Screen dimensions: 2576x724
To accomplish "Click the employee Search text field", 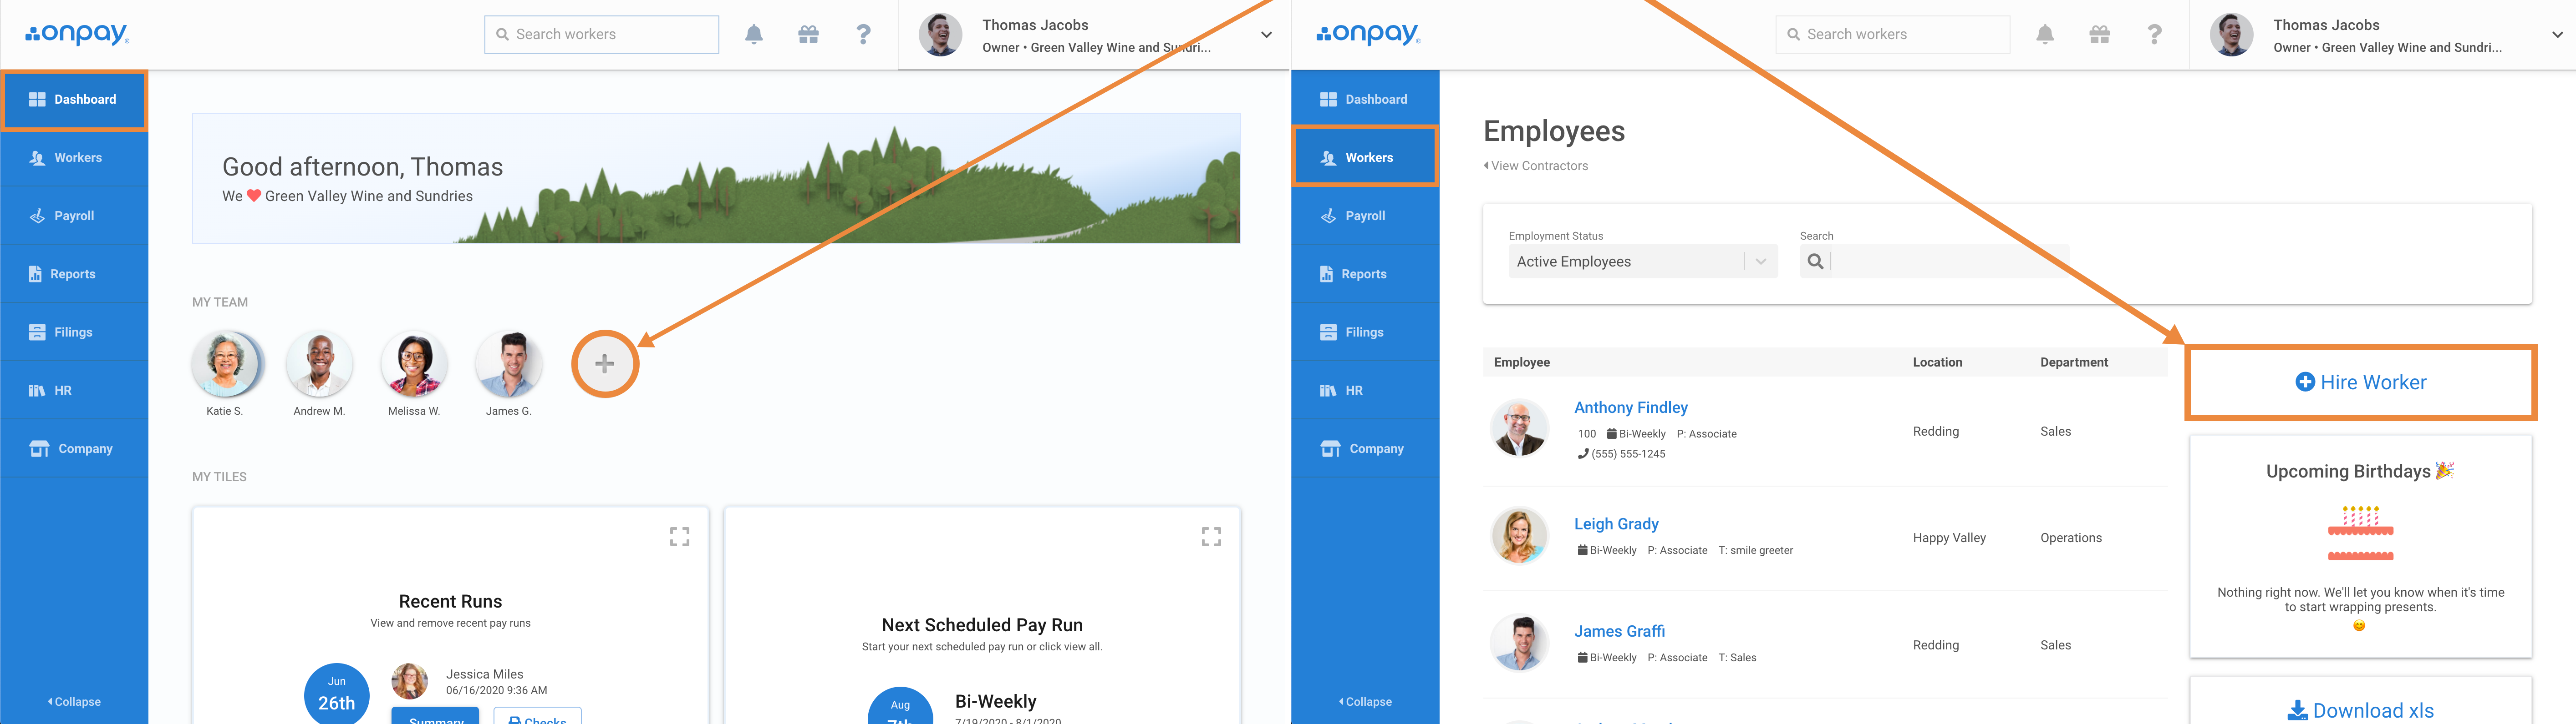I will click(x=1949, y=261).
